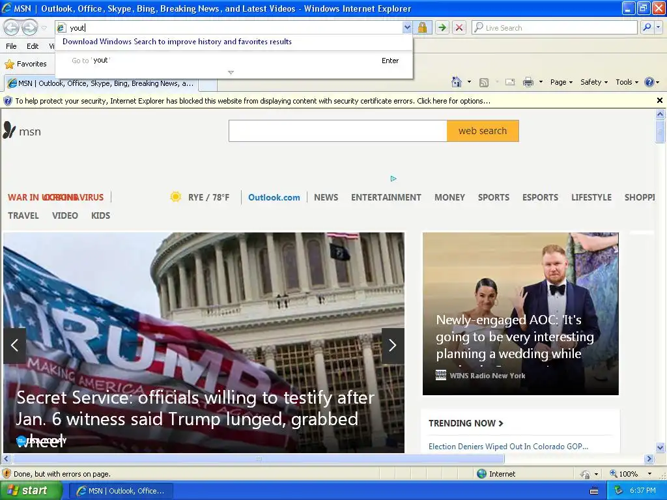Image resolution: width=667 pixels, height=500 pixels.
Task: Close the security information bar
Action: 659,100
